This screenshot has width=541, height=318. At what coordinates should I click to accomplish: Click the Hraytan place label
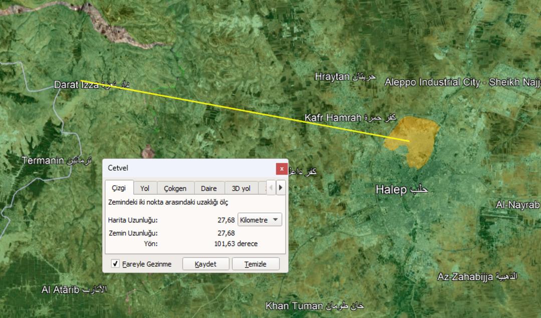coord(332,77)
